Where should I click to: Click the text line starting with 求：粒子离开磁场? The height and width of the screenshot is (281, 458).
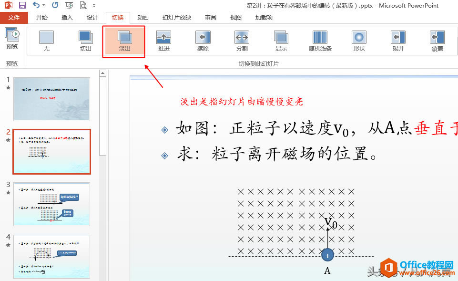pos(277,154)
